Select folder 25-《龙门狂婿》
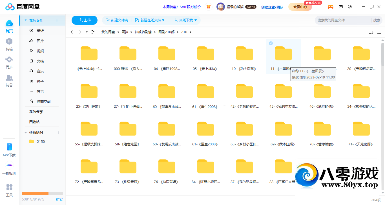Image resolution: width=385 pixels, height=205 pixels. [x=89, y=95]
